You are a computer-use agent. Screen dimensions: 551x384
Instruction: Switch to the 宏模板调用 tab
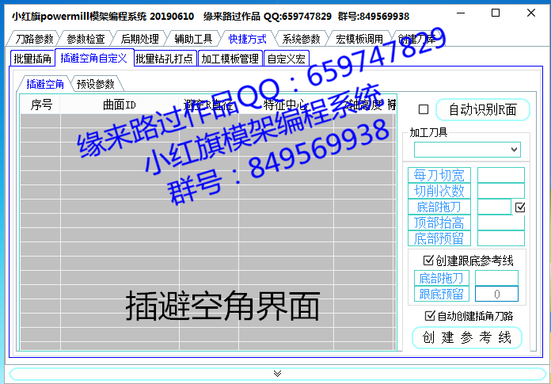359,39
